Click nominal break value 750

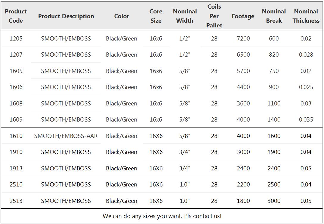click(x=274, y=71)
